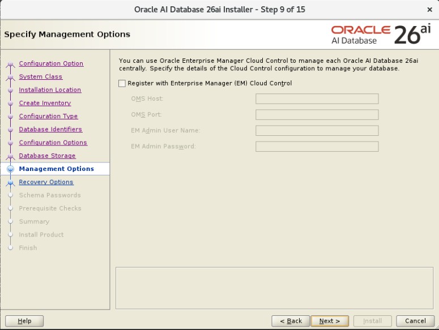
Task: Click the System Class step marker icon
Action: click(10, 78)
